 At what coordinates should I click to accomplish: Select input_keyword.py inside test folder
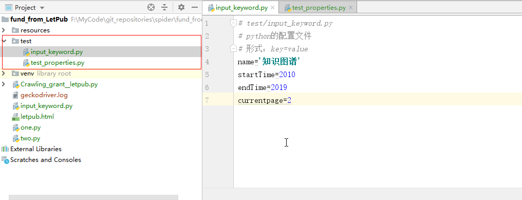[57, 52]
